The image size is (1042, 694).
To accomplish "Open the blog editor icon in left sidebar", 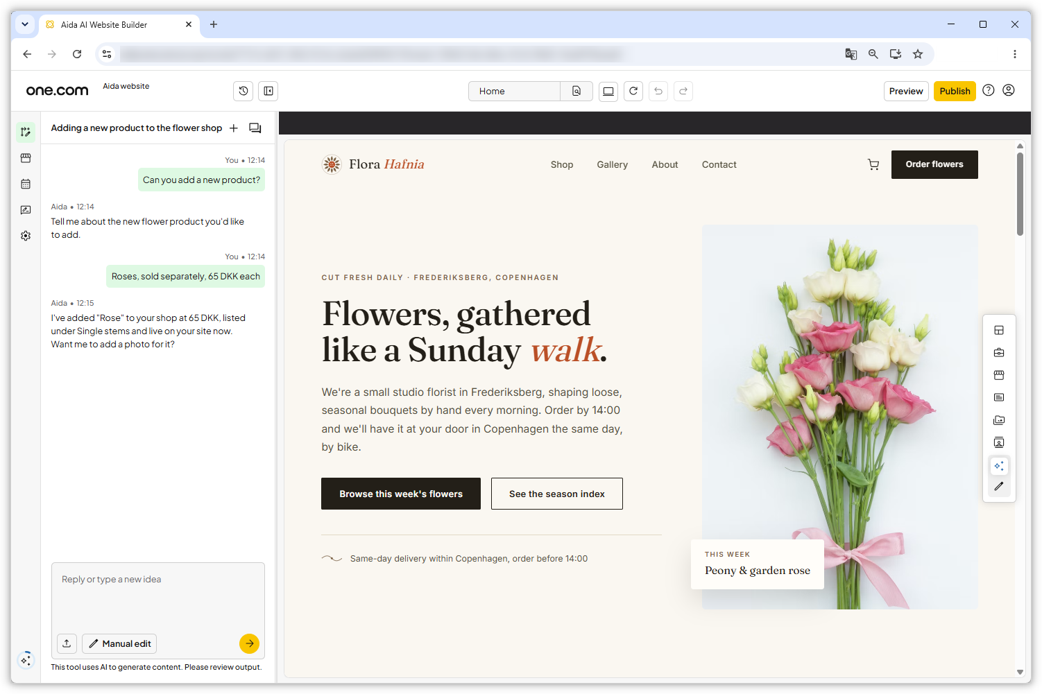I will (26, 210).
